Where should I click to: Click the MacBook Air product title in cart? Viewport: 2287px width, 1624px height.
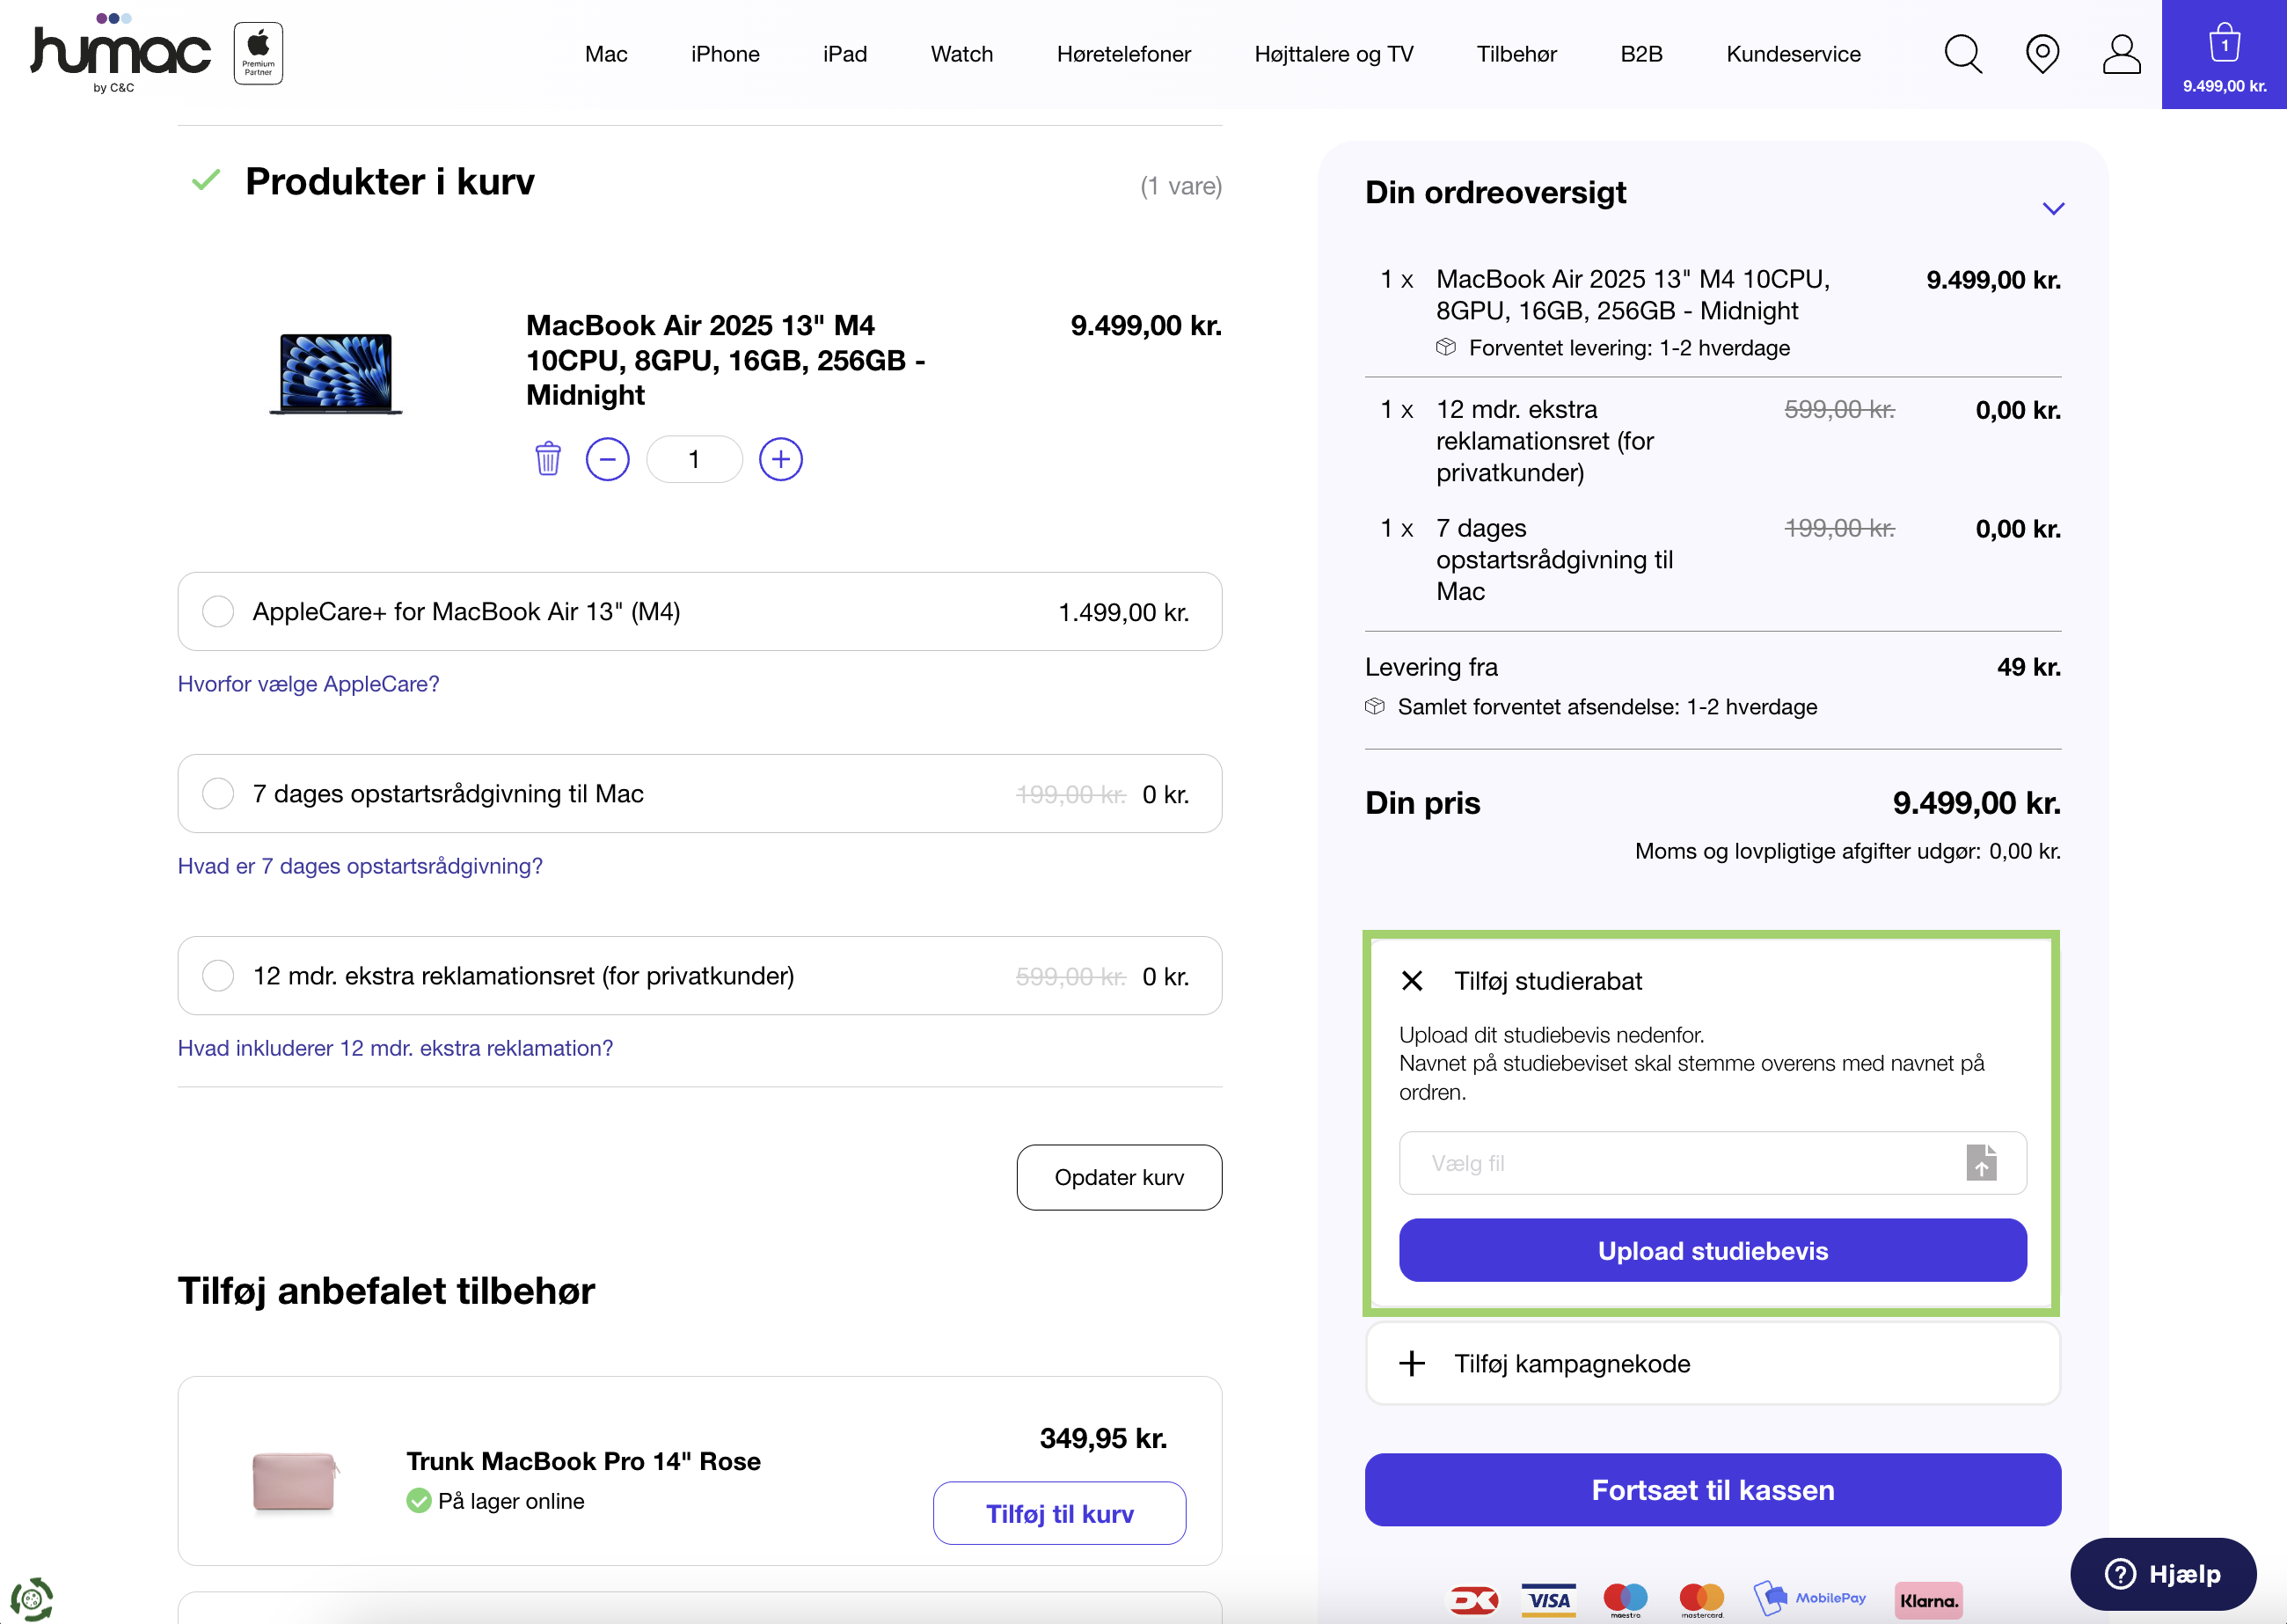[726, 360]
